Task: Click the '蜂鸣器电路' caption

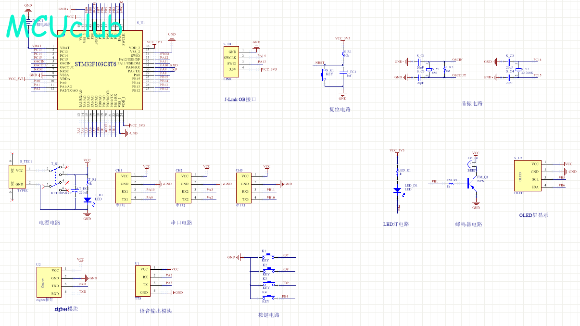Action: pyautogui.click(x=468, y=224)
